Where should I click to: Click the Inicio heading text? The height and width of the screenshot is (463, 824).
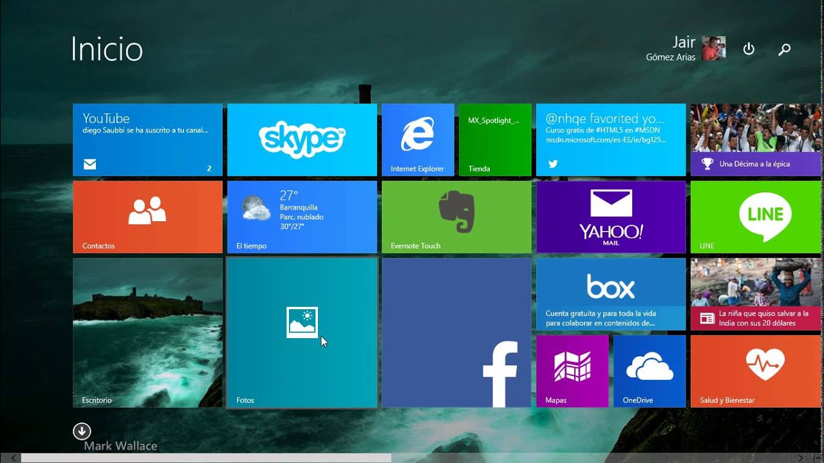coord(107,49)
